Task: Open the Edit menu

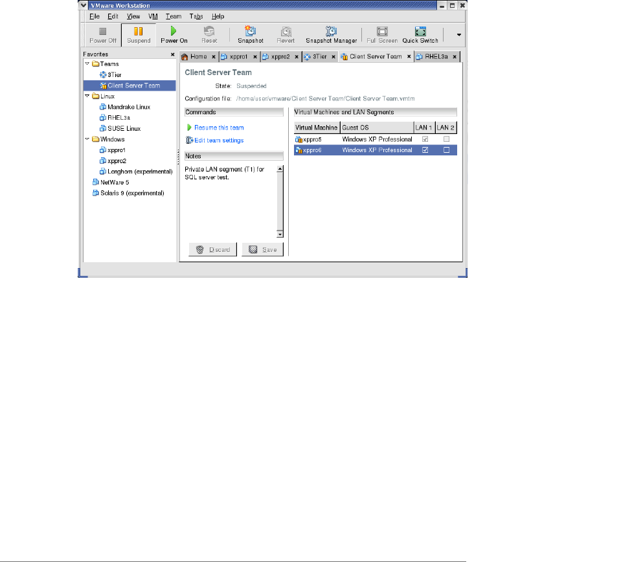Action: pos(113,17)
